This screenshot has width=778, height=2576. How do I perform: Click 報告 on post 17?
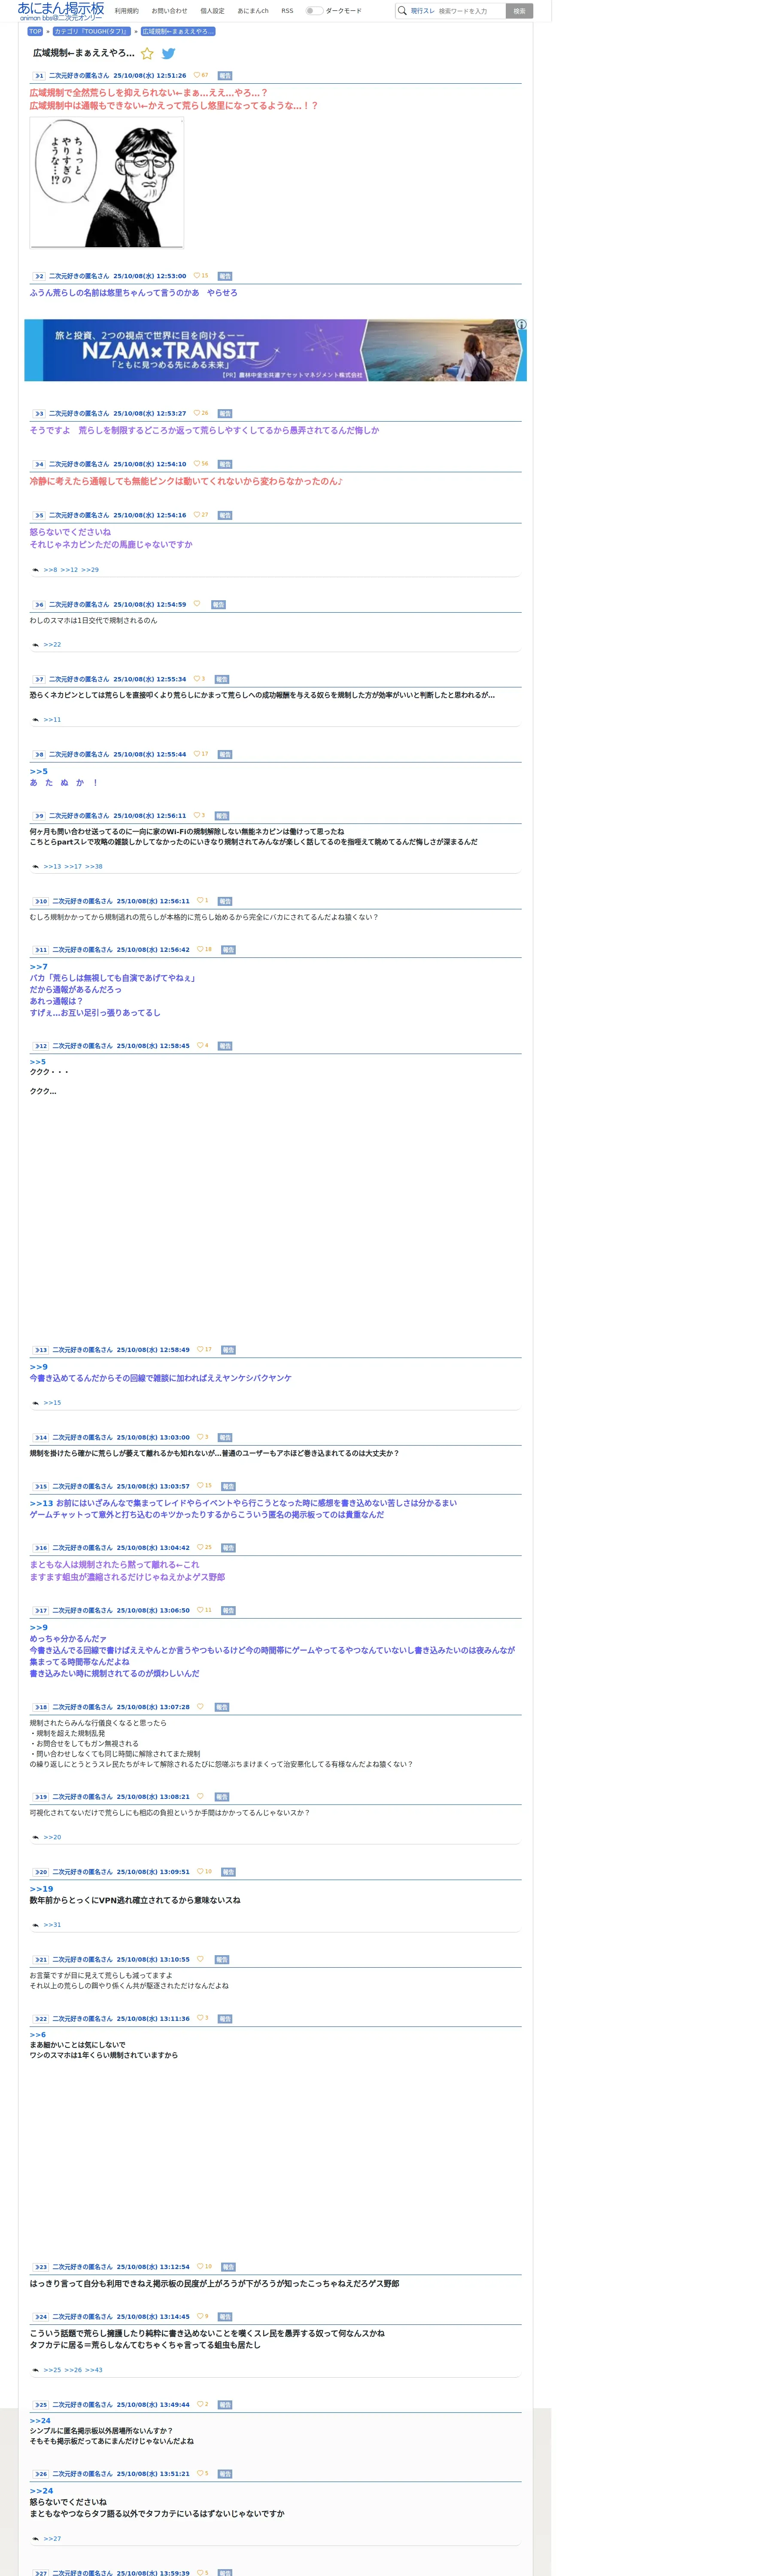pos(228,1610)
